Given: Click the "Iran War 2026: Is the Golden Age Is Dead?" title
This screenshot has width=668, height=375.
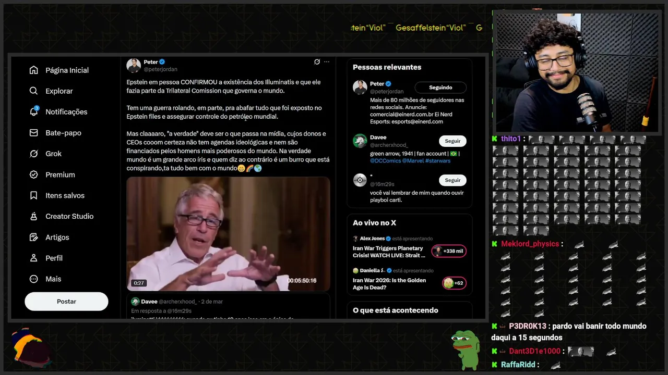Looking at the screenshot, I should click(389, 284).
